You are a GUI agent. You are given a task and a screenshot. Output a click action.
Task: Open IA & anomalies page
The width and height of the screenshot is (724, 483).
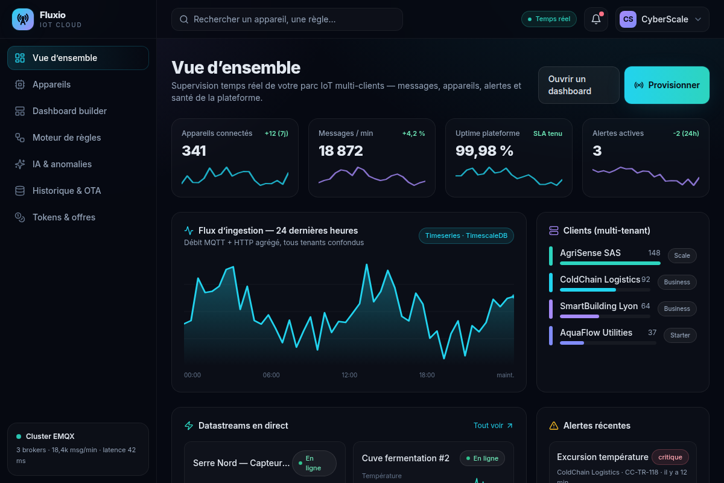tap(78, 164)
